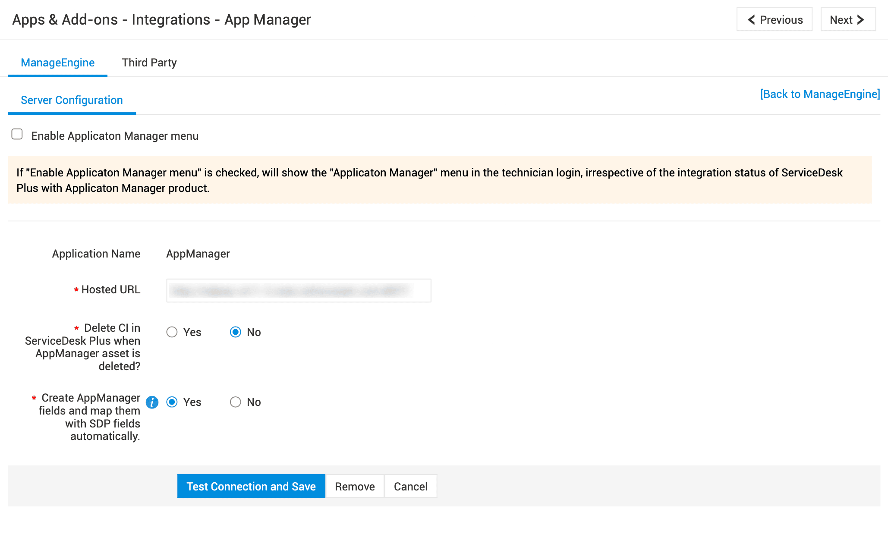Switch to the ManageEngine tab

click(x=57, y=63)
